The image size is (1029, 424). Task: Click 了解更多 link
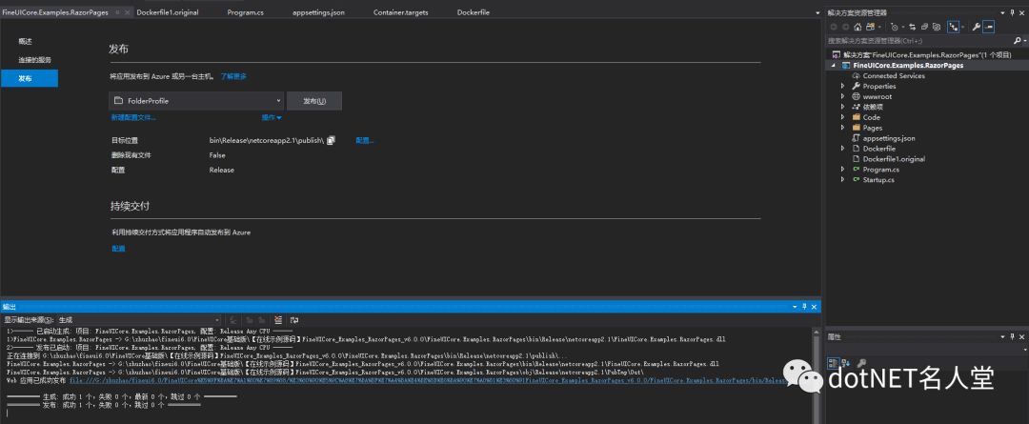click(x=233, y=76)
